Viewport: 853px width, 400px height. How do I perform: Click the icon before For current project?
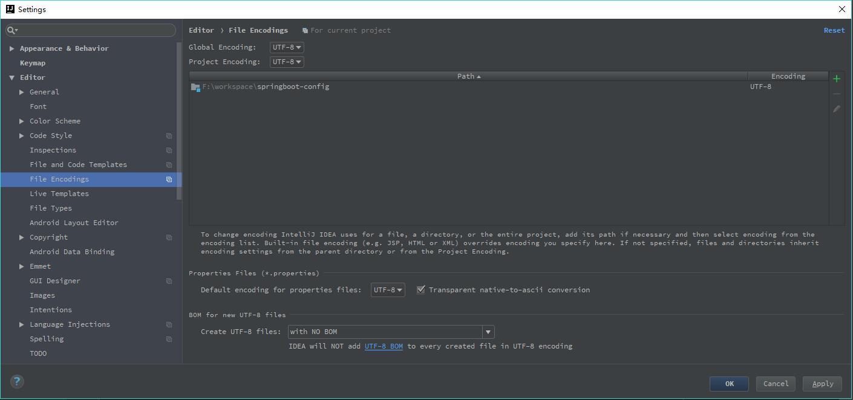pos(306,31)
